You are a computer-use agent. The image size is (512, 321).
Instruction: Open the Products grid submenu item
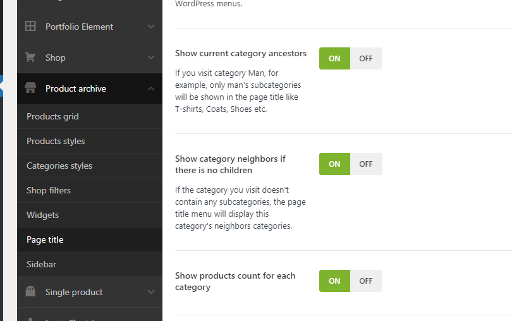[x=52, y=116]
